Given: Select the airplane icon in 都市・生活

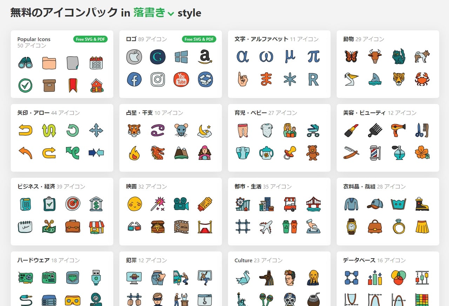Looking at the screenshot, I should point(266,227).
